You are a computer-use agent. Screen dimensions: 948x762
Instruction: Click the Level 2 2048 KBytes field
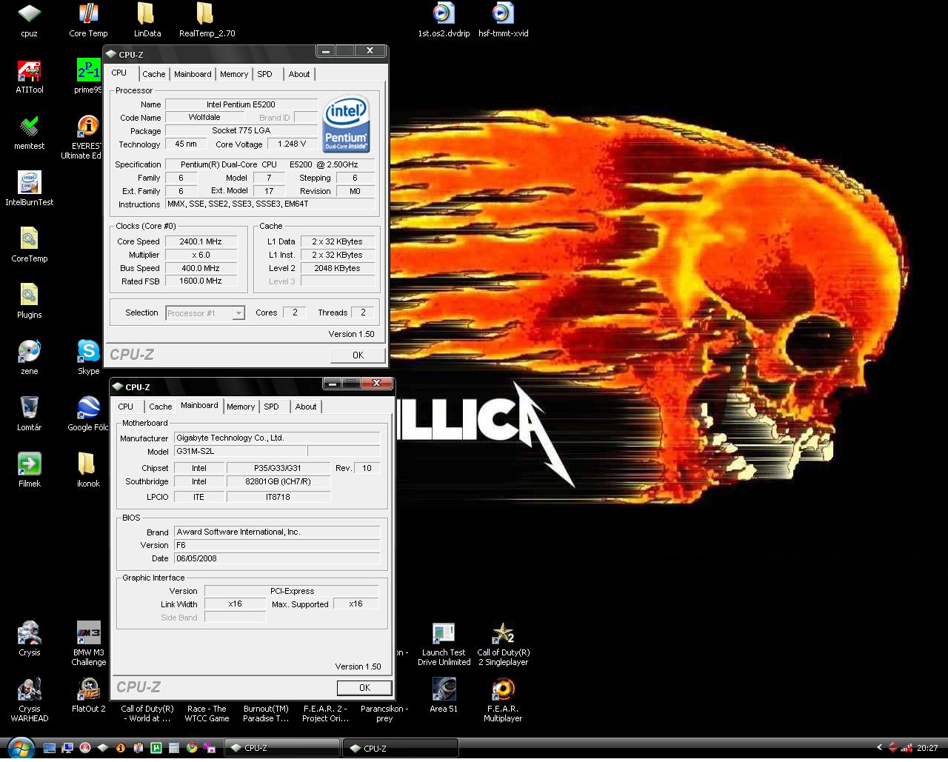(337, 268)
